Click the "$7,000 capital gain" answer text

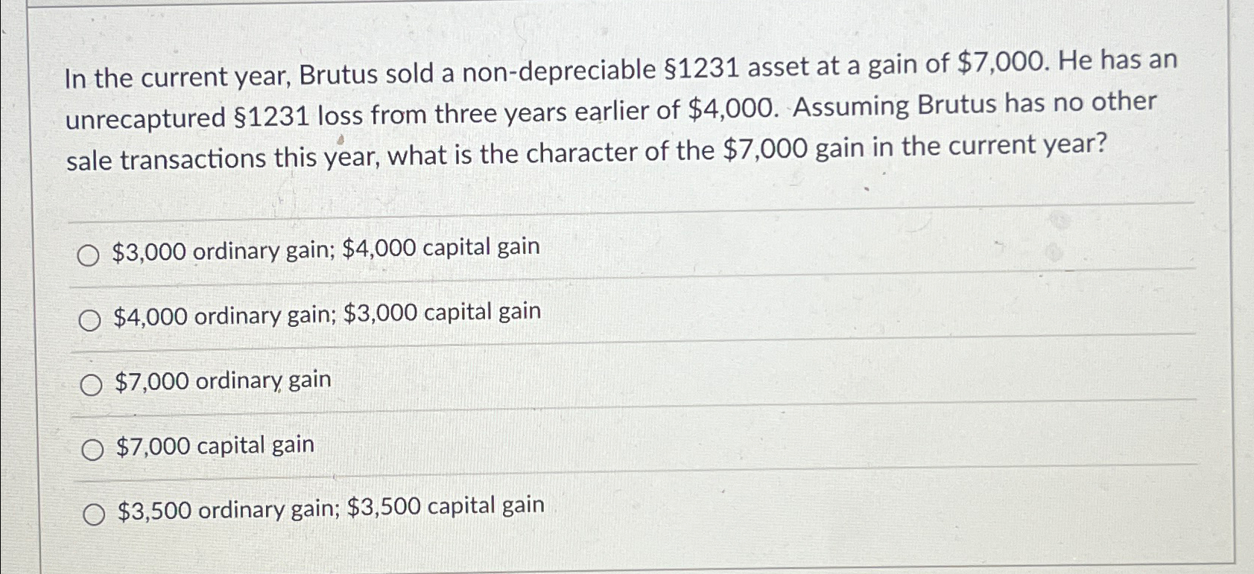tap(214, 444)
